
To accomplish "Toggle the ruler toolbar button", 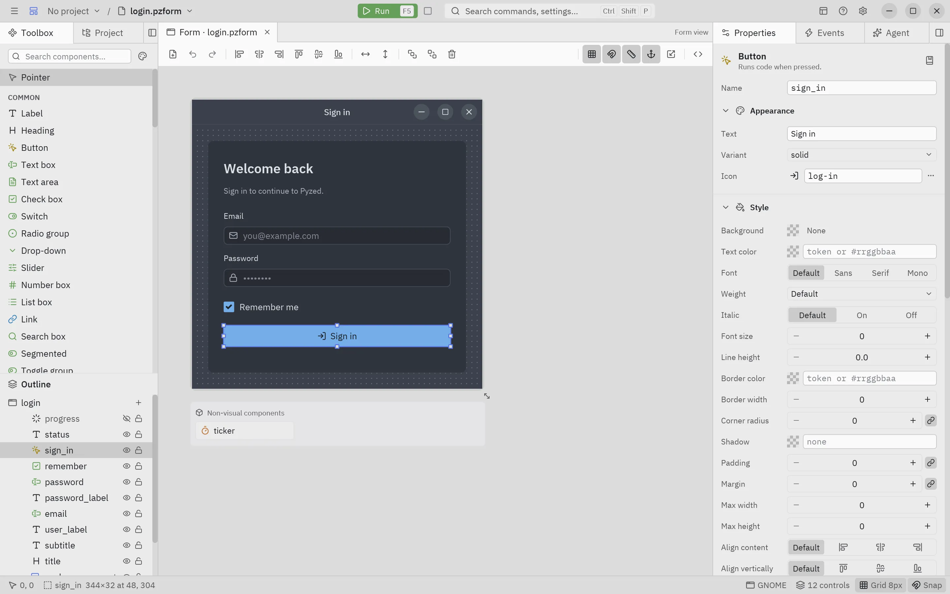I will 631,54.
